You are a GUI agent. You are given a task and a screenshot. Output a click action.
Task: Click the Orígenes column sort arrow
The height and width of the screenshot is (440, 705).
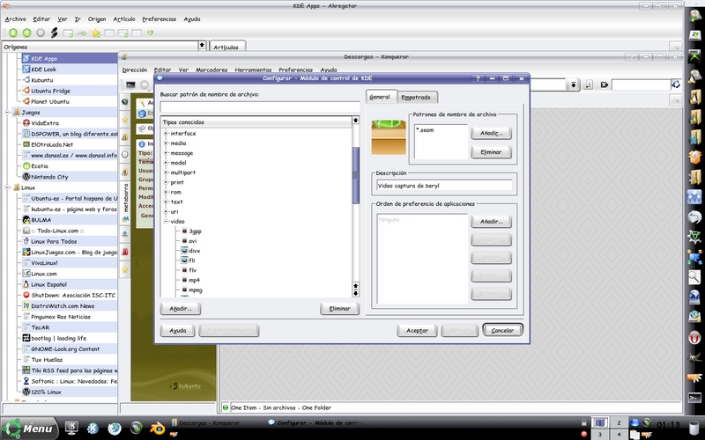point(202,46)
